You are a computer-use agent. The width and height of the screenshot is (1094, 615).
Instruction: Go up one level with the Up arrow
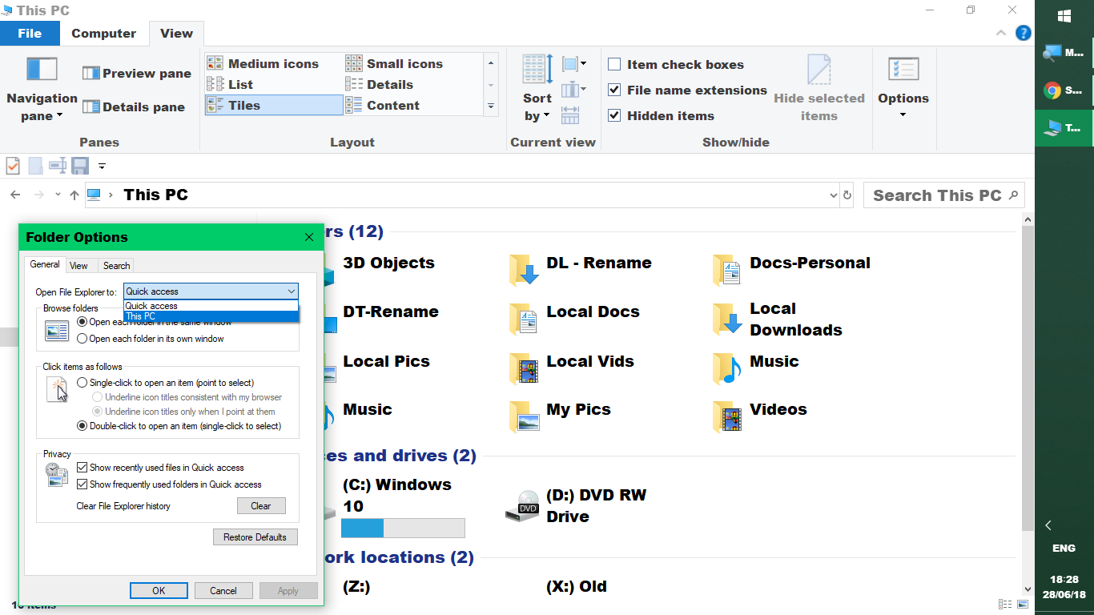tap(74, 195)
